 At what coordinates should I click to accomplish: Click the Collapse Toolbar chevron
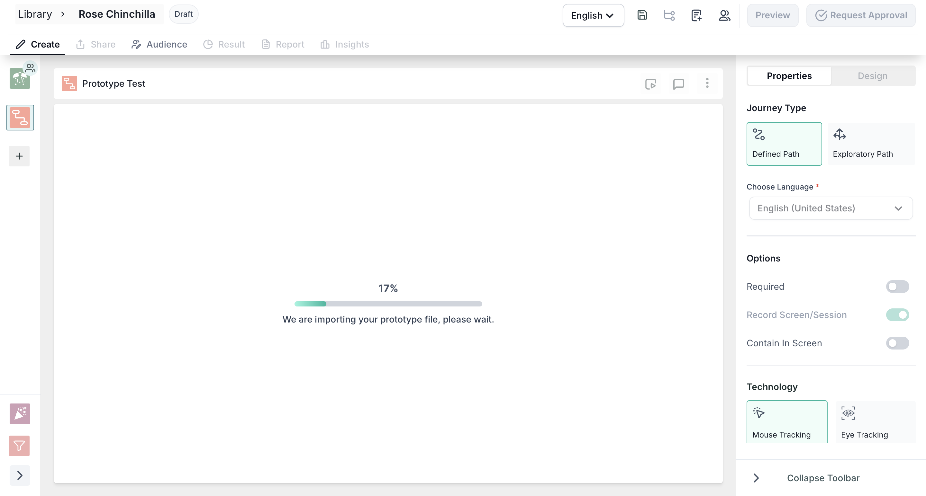[756, 478]
